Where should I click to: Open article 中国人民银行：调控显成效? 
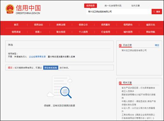(139, 103)
